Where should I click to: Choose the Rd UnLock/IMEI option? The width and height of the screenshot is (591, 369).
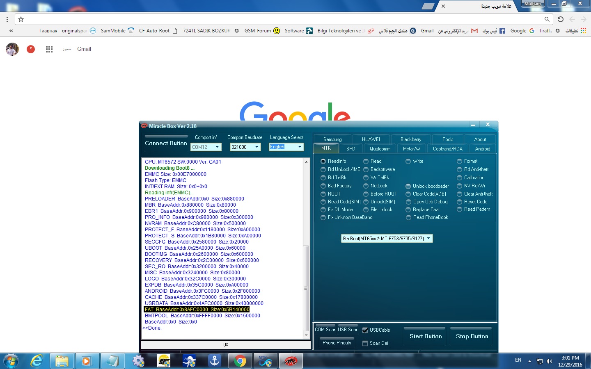coord(341,169)
